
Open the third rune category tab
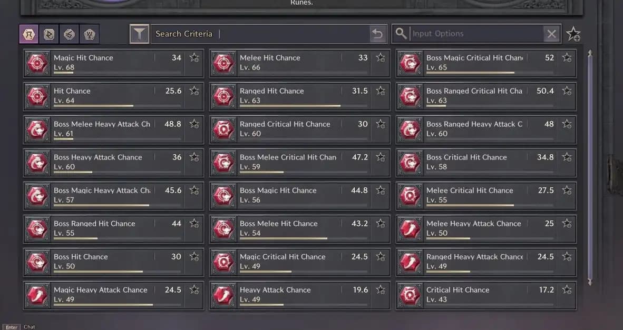tap(69, 34)
